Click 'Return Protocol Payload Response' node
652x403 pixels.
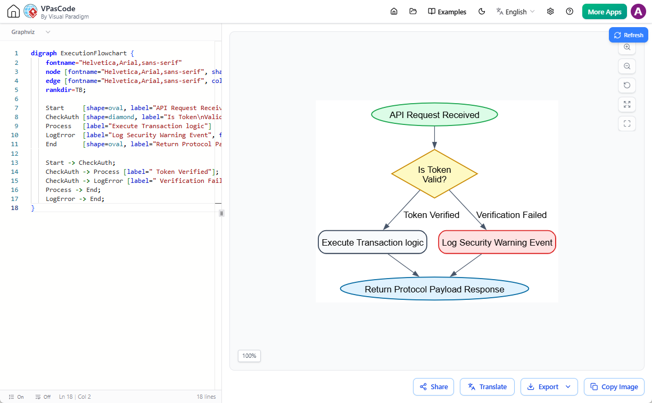pos(434,289)
